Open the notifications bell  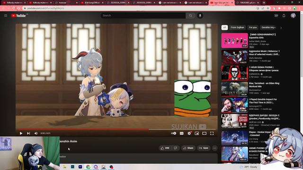pyautogui.click(x=284, y=16)
